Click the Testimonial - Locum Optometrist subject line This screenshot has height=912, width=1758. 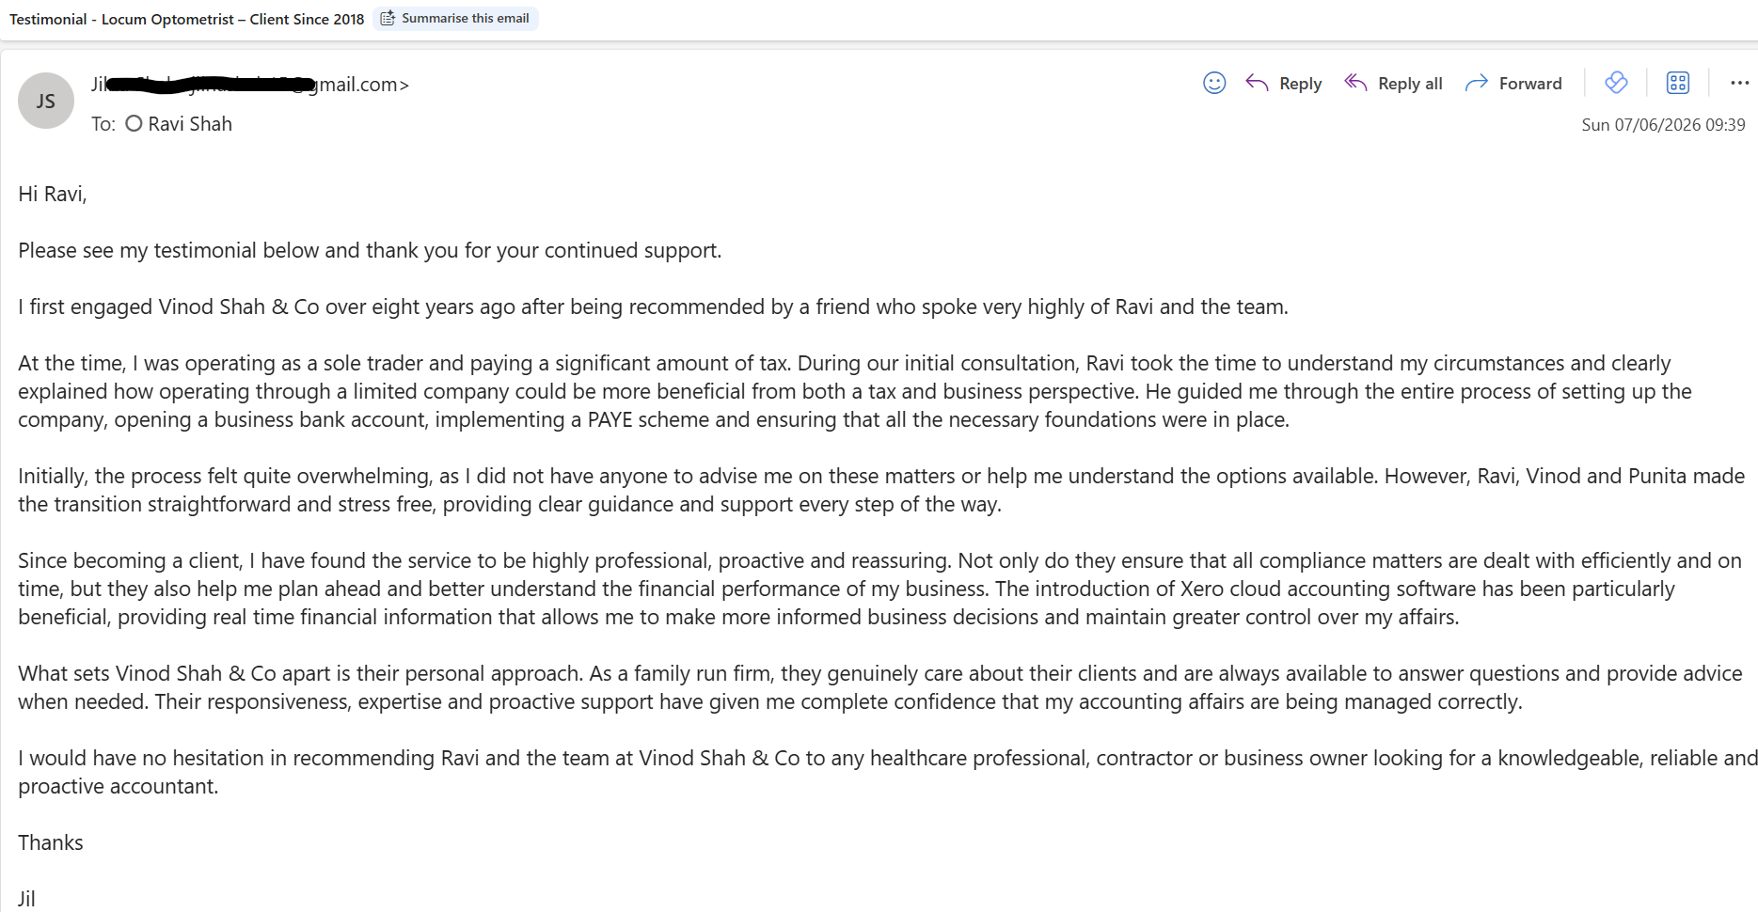pyautogui.click(x=186, y=19)
